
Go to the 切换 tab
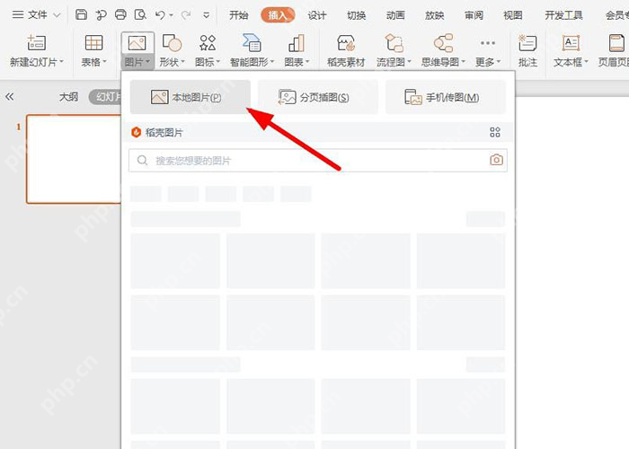coord(356,15)
